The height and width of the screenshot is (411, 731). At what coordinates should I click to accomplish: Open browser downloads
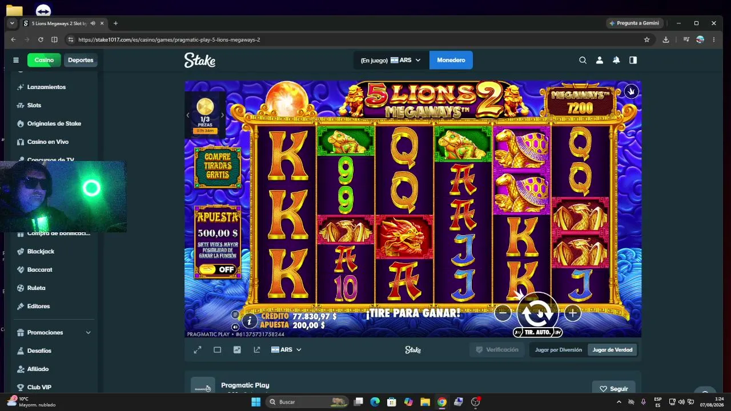[666, 39]
